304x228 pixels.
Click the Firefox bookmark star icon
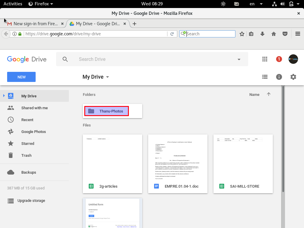point(242,34)
